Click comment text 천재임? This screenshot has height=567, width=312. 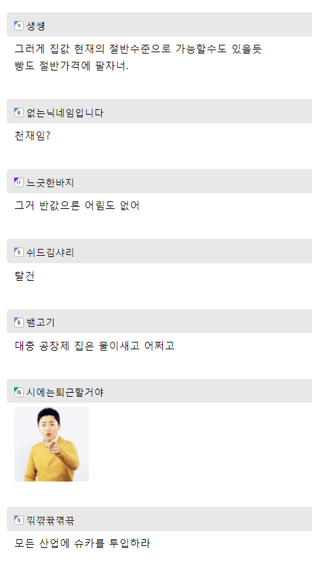(x=32, y=136)
